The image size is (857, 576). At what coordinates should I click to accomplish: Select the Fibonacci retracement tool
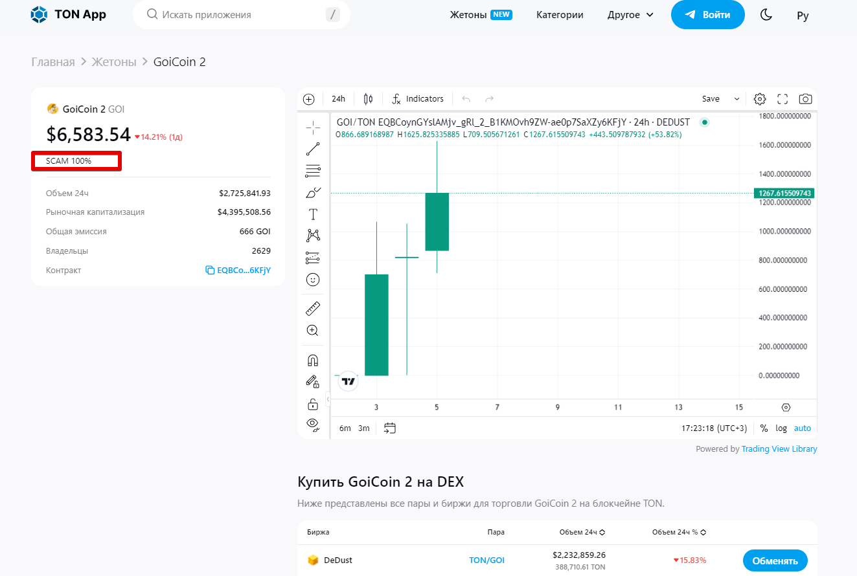(x=313, y=171)
